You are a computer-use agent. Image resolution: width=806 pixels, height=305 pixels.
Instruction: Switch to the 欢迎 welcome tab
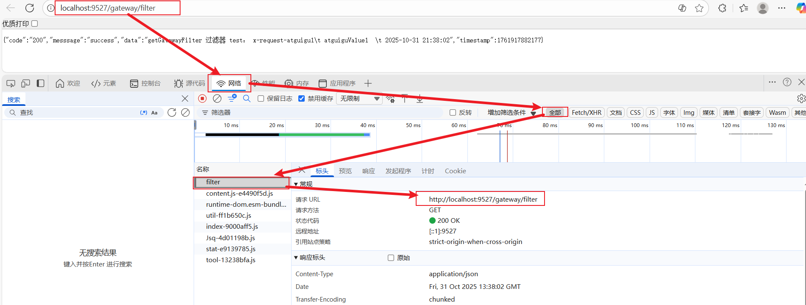click(x=68, y=83)
